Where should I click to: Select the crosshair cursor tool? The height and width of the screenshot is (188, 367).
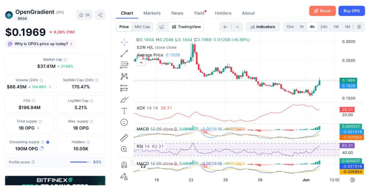click(x=124, y=42)
